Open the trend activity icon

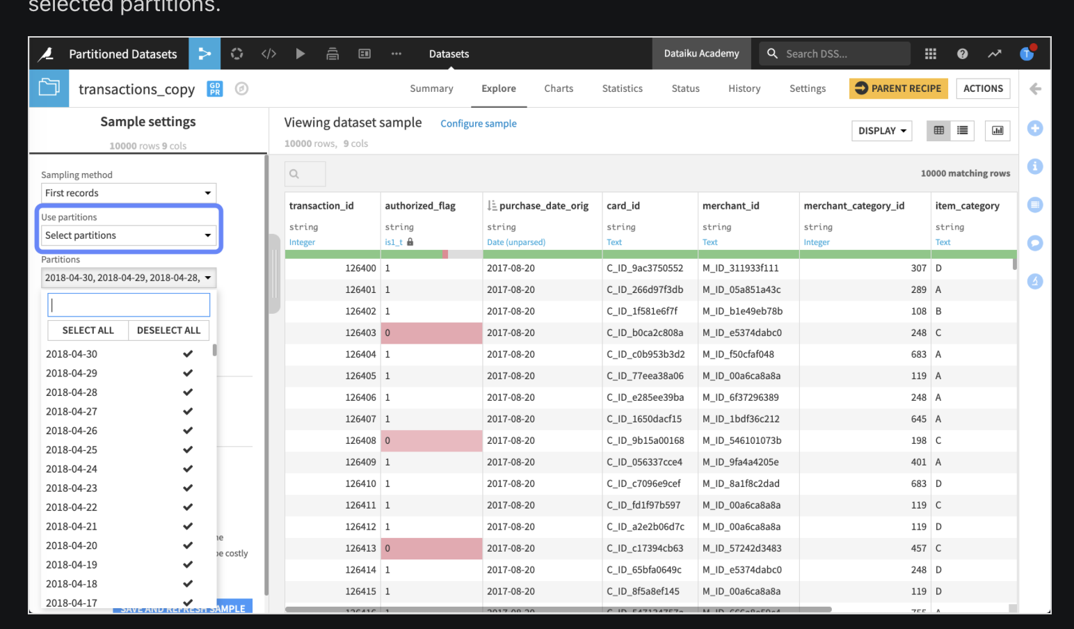995,54
